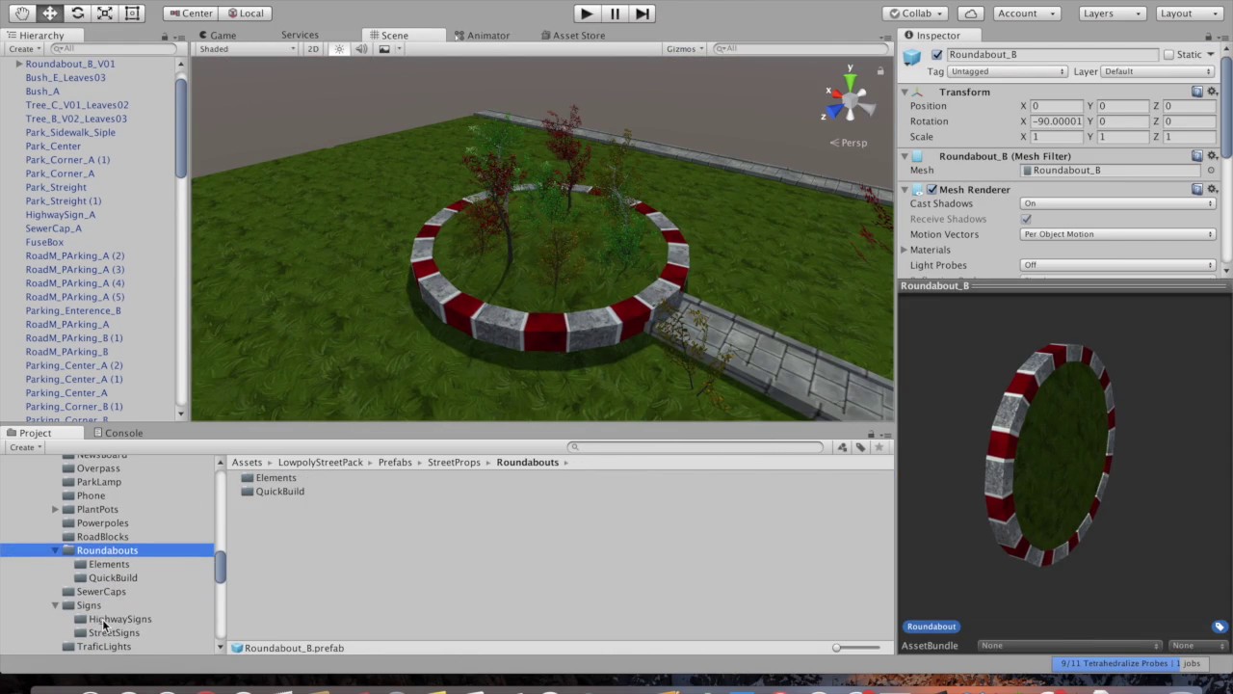
Task: Open Transform component help book icon
Action: point(1197,92)
